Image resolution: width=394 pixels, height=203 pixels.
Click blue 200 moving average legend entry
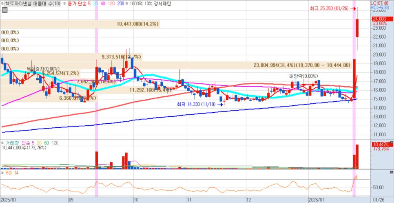coord(120,4)
